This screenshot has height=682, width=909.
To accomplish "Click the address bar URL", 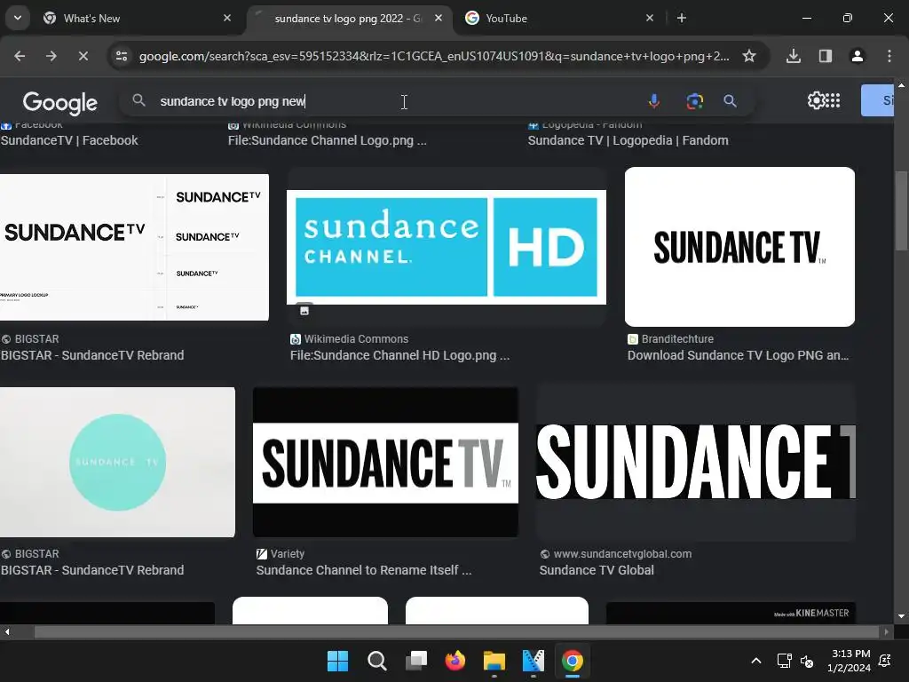I will tap(433, 56).
